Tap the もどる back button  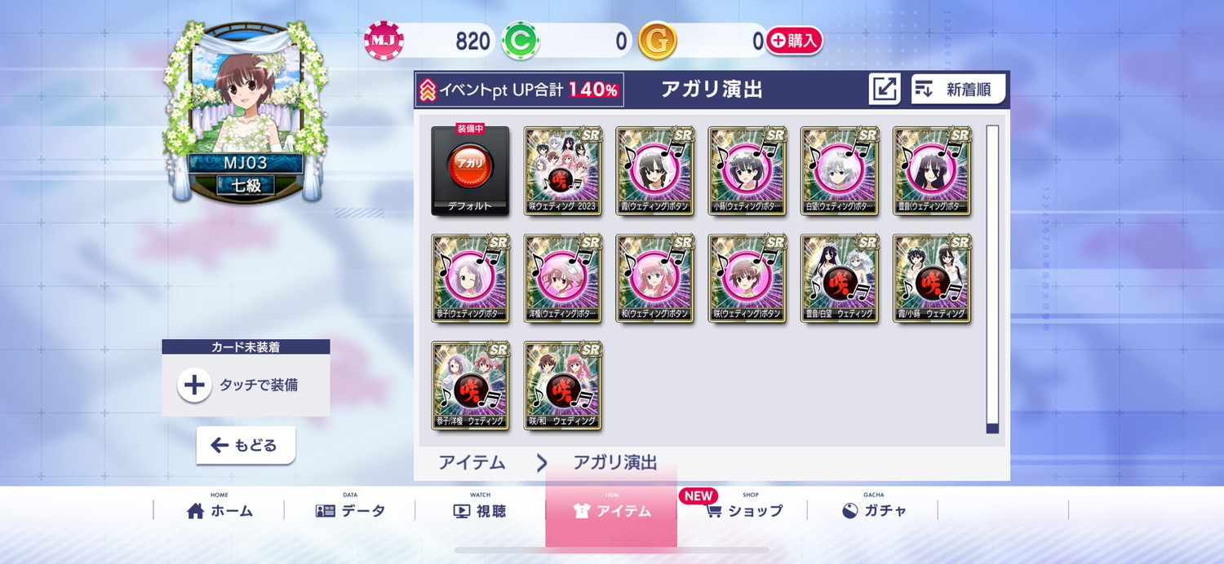point(246,445)
